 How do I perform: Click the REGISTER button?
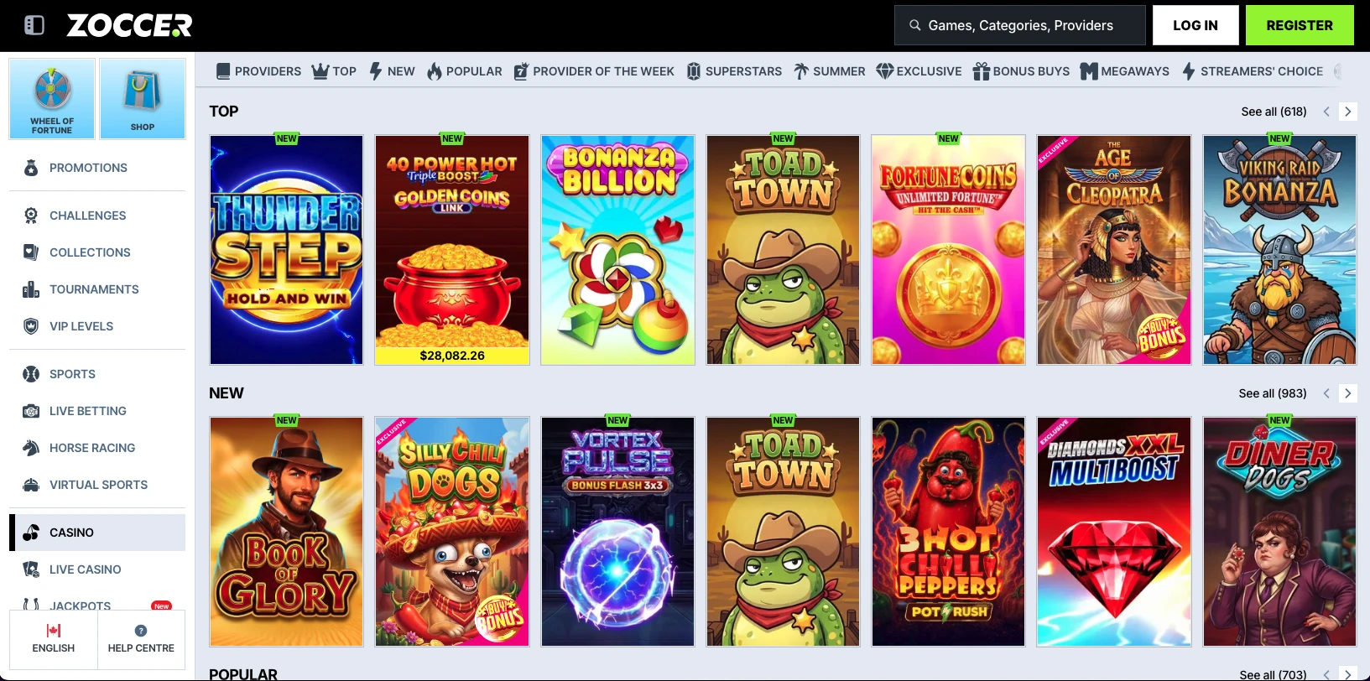pyautogui.click(x=1300, y=25)
